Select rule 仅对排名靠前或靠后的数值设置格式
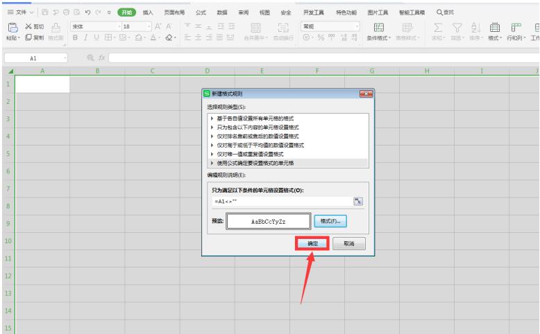Screen dimensions: 540x334 point(289,137)
